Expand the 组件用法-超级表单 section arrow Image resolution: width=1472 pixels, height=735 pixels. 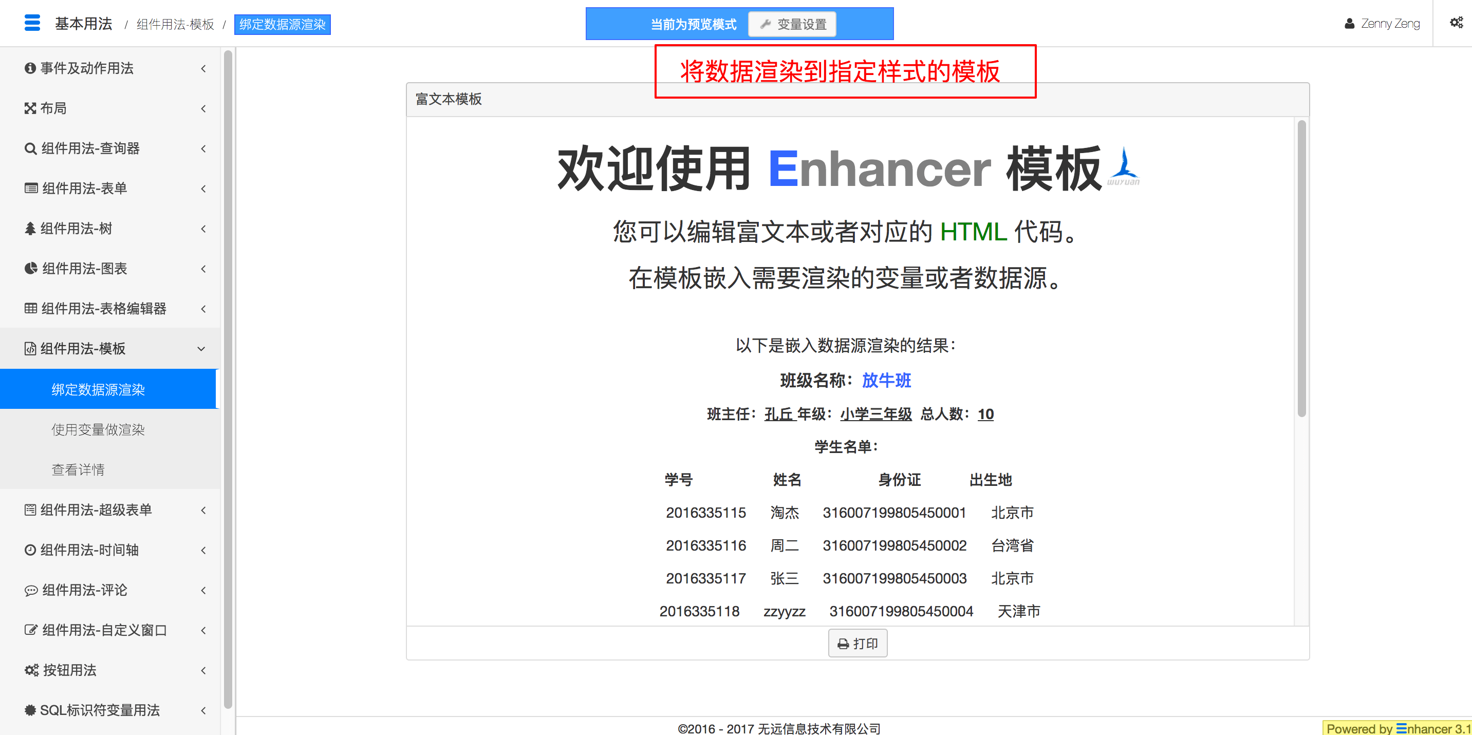[x=203, y=511]
